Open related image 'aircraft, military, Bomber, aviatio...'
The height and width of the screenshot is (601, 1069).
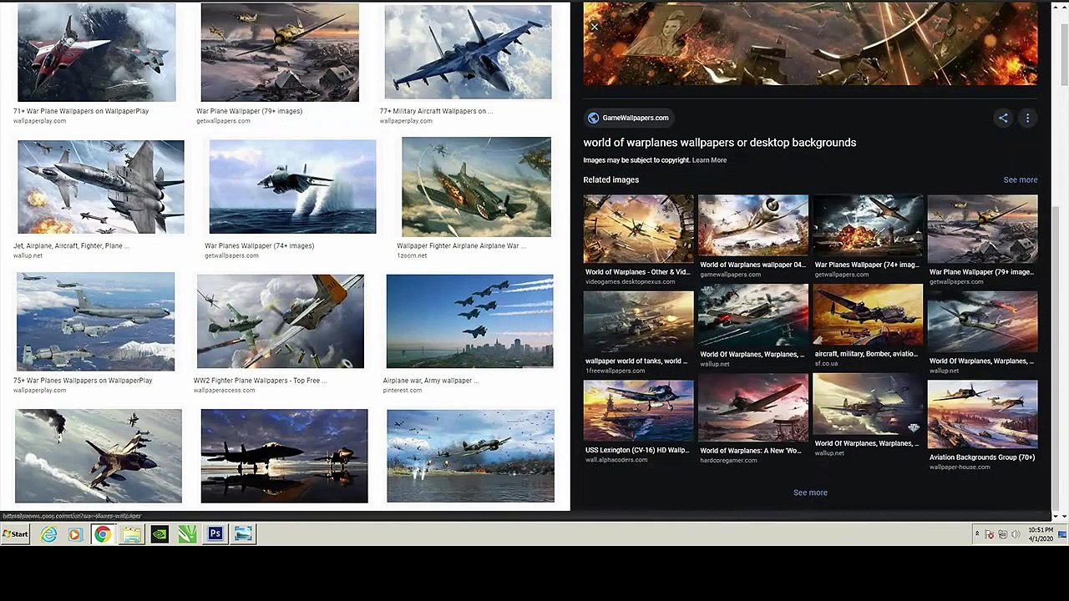click(x=868, y=316)
